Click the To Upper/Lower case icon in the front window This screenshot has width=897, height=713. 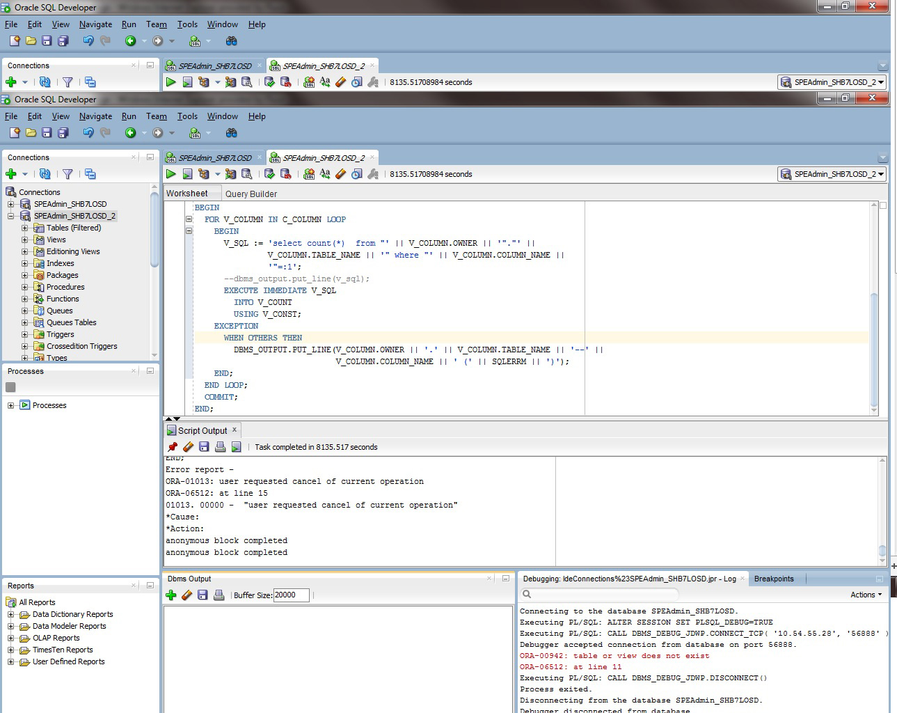tap(325, 174)
